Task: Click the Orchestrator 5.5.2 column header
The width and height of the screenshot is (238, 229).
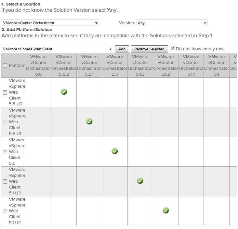Action: click(x=64, y=66)
